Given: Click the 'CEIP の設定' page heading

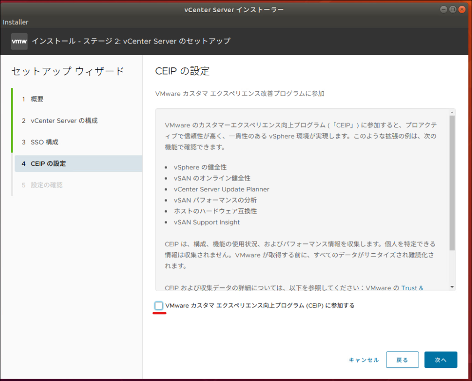Looking at the screenshot, I should (x=182, y=71).
